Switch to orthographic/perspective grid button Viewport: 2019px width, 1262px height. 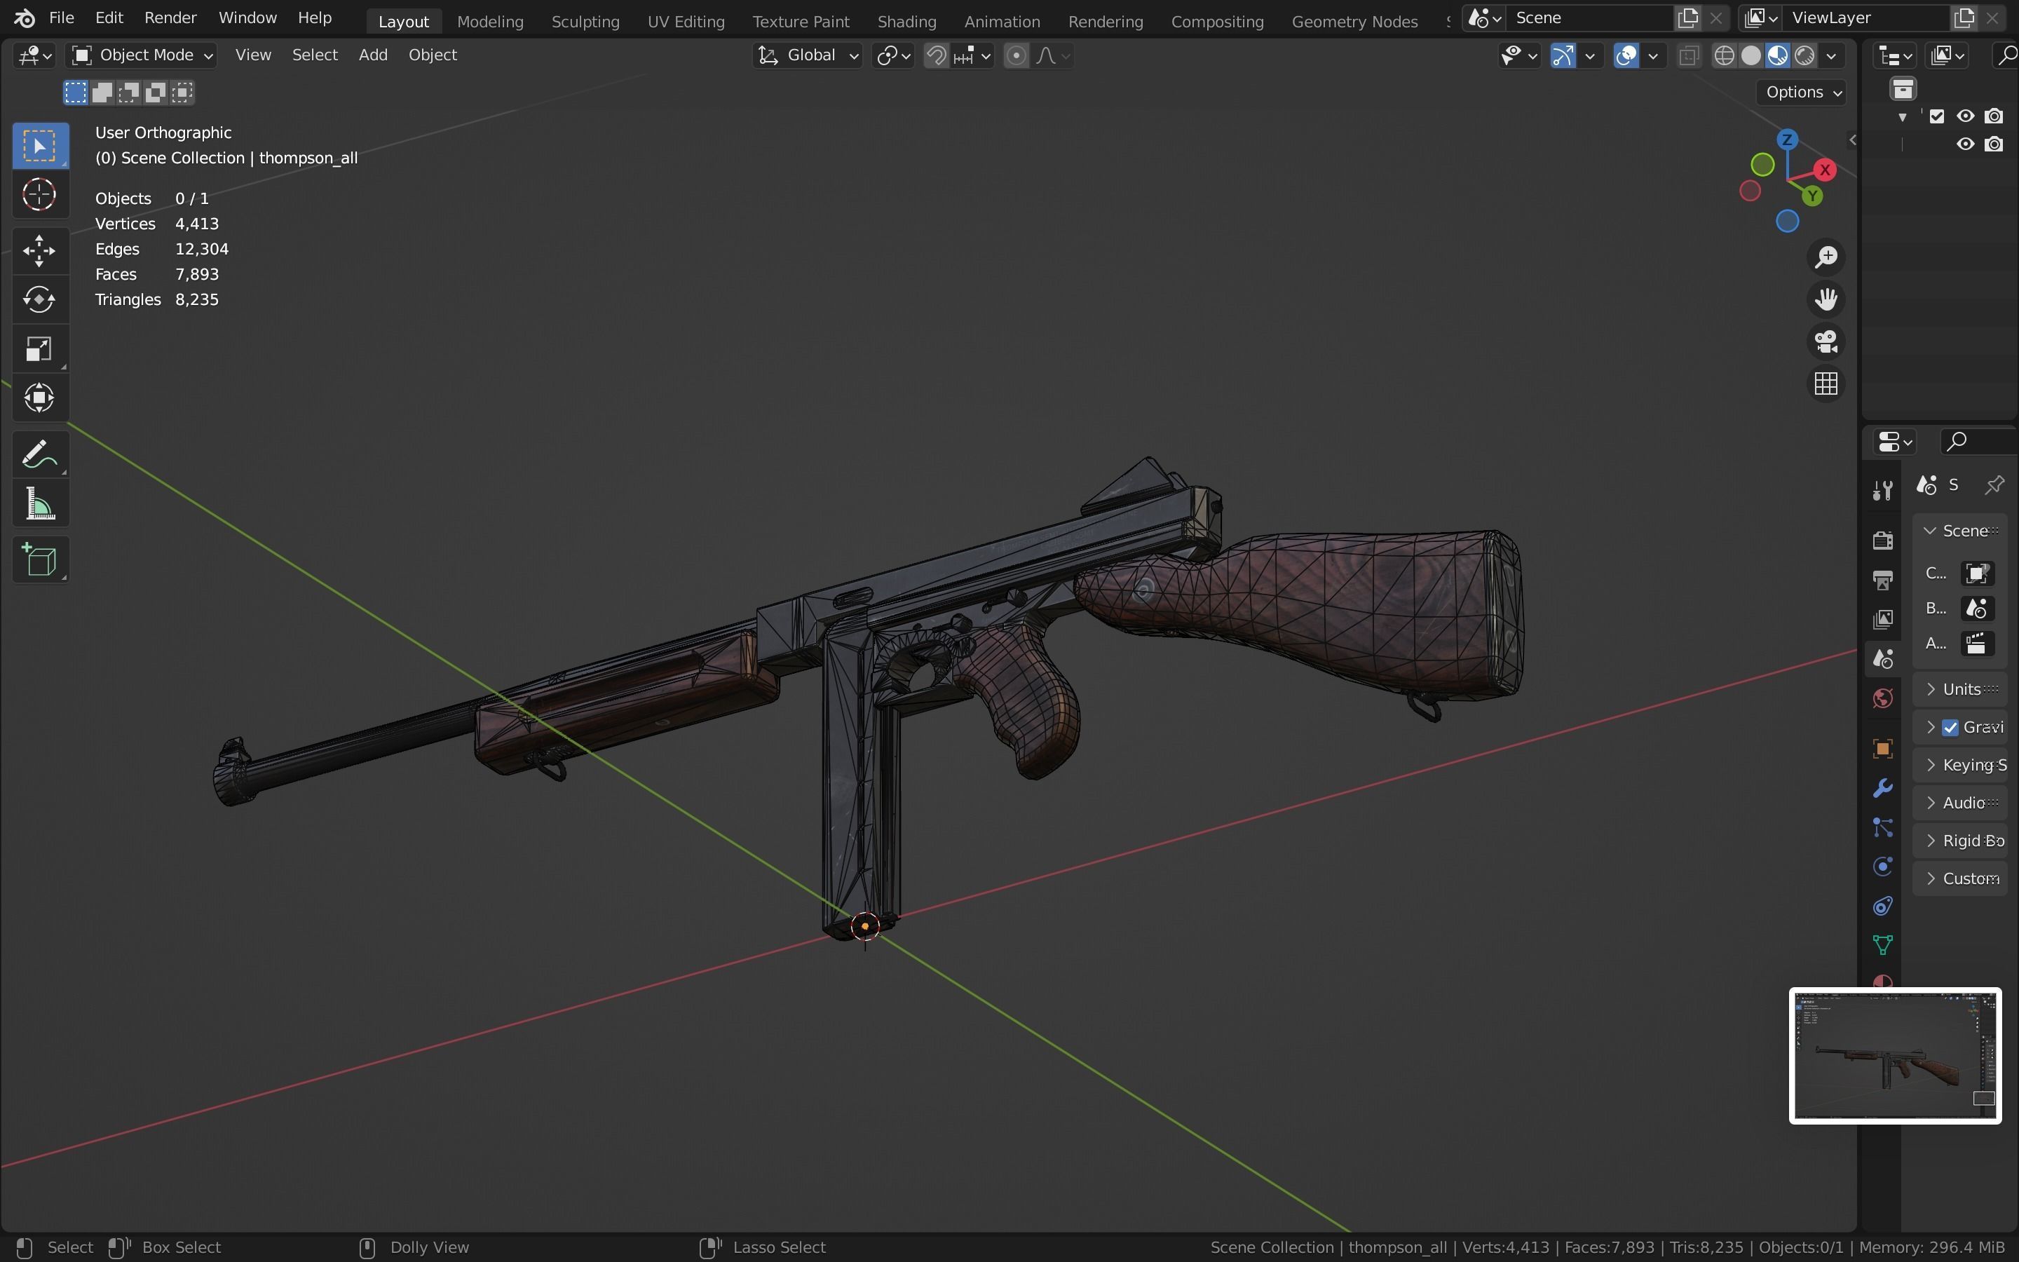(1826, 384)
